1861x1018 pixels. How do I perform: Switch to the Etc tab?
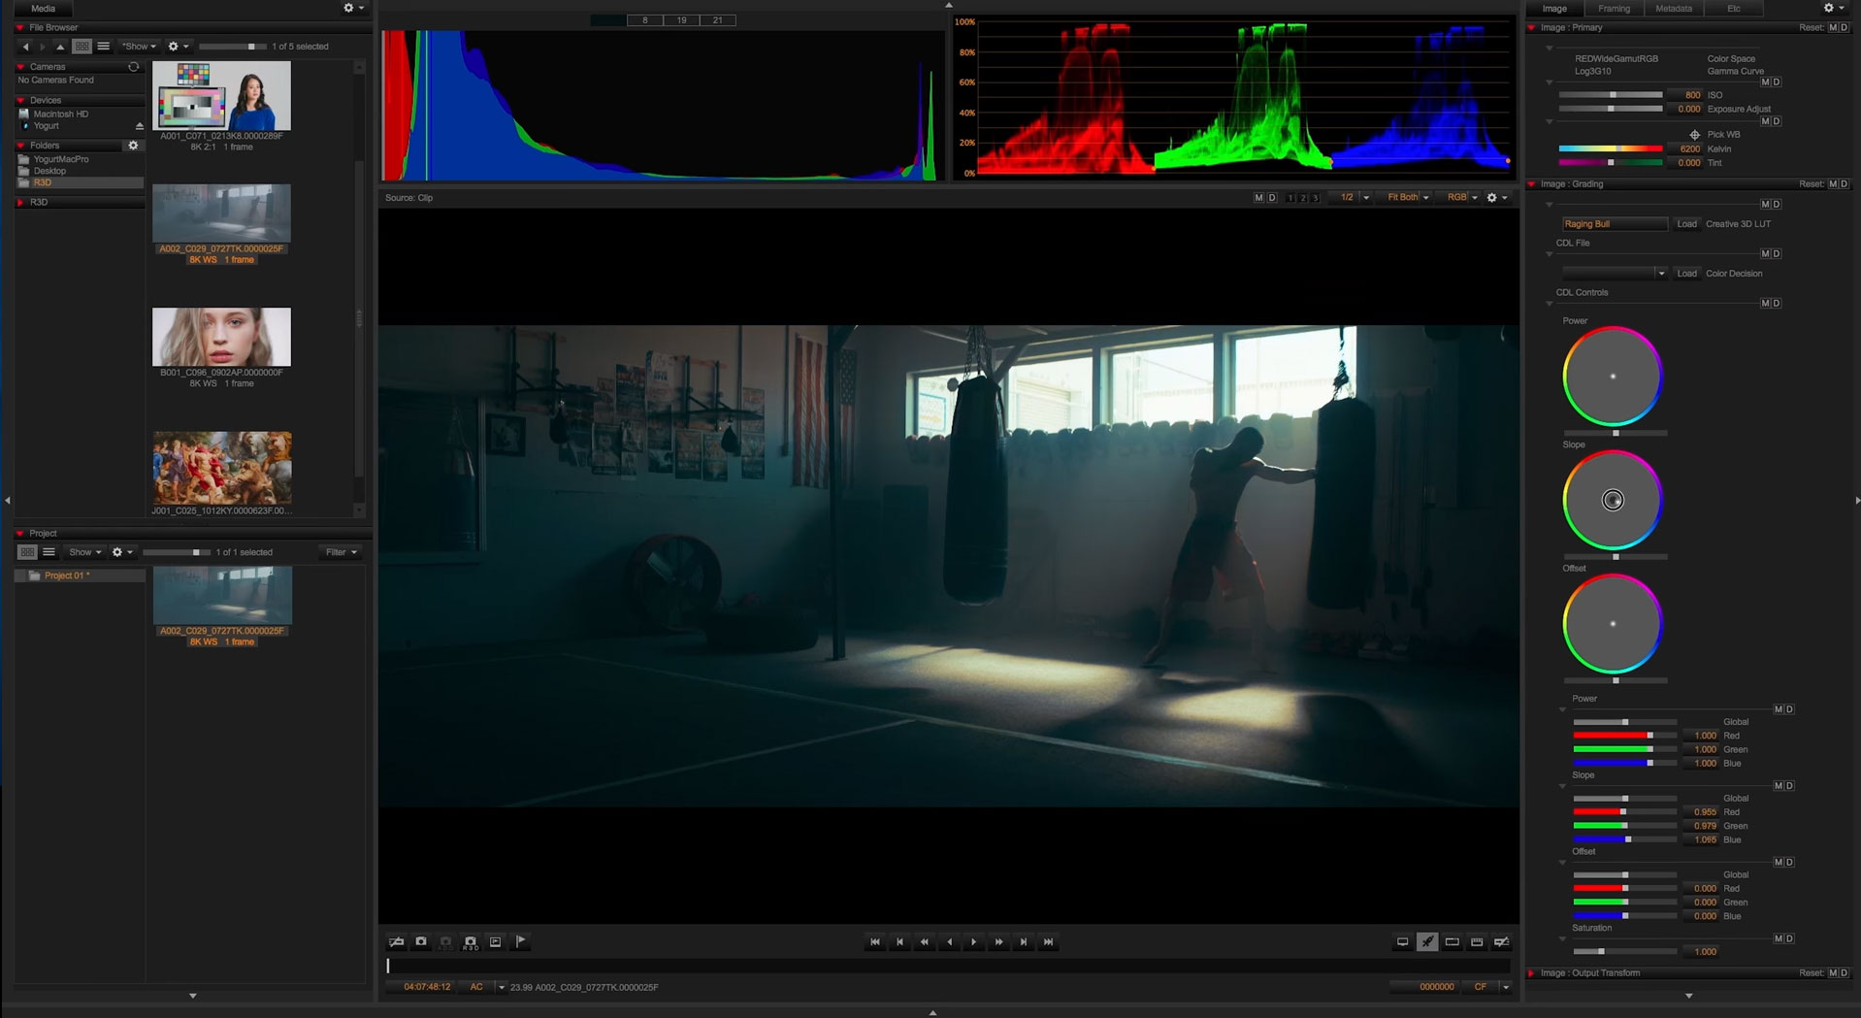[1733, 9]
